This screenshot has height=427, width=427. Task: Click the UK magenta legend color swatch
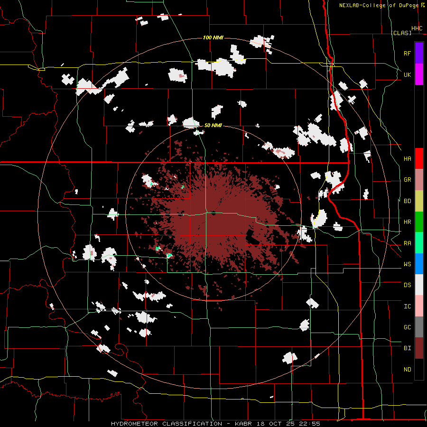tap(419, 74)
